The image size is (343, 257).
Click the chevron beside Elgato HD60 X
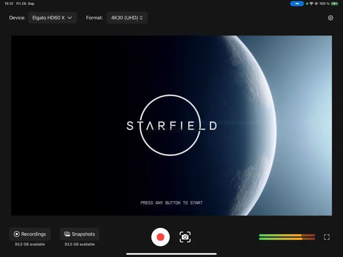(x=69, y=18)
